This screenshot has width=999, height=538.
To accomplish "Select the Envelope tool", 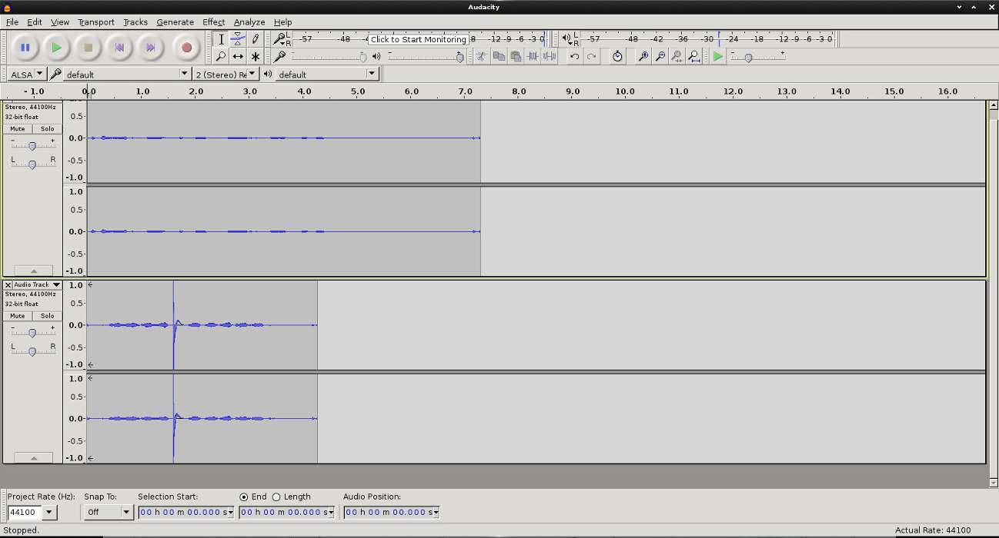I will tap(238, 38).
